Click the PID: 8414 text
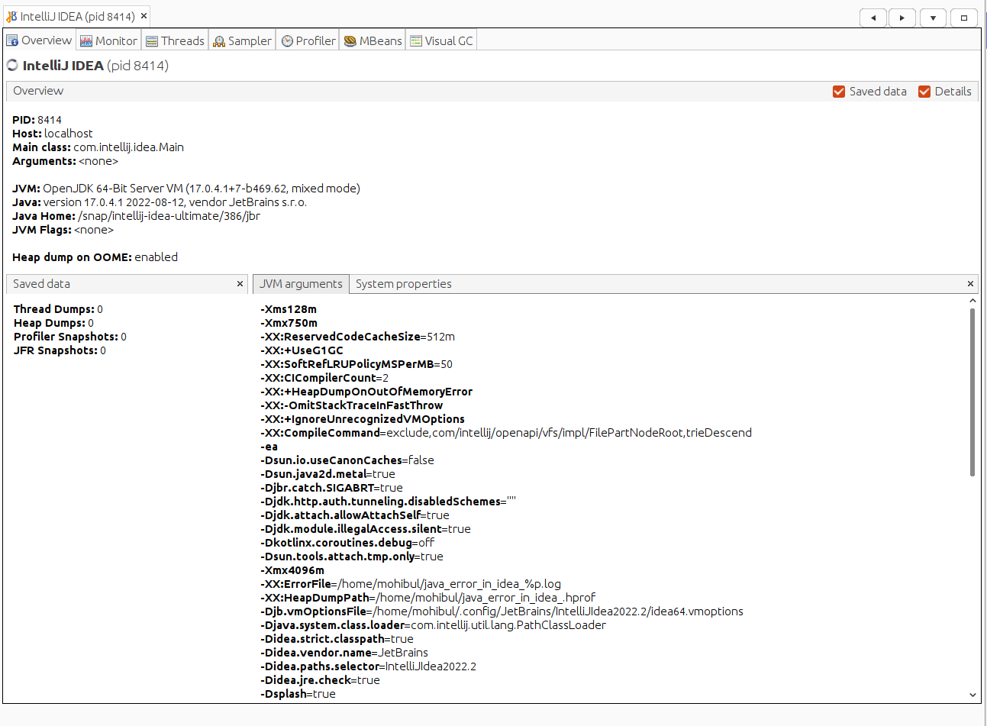The height and width of the screenshot is (726, 987). tap(37, 120)
